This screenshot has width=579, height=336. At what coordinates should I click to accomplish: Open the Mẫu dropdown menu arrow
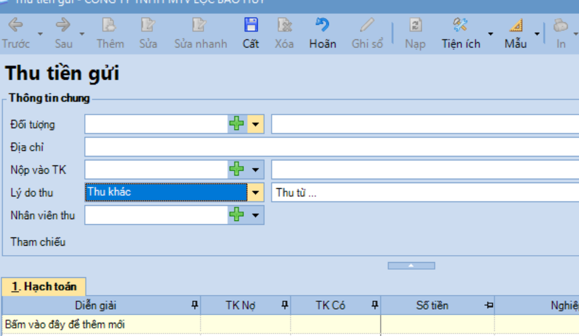tap(537, 34)
